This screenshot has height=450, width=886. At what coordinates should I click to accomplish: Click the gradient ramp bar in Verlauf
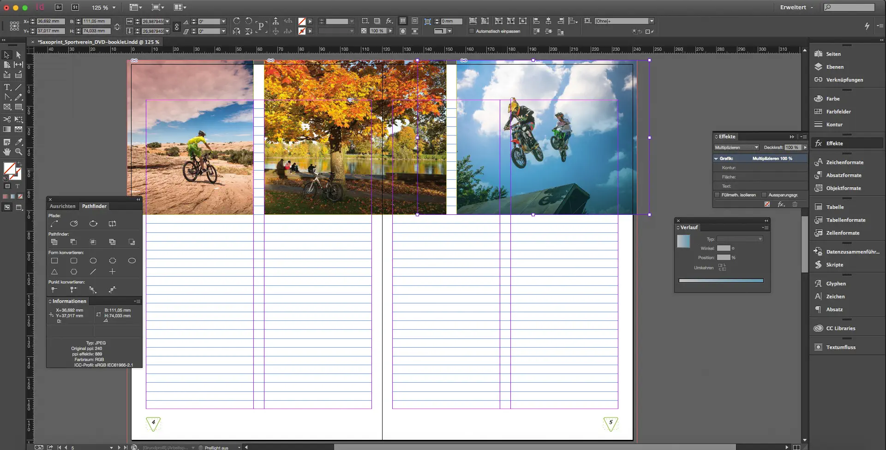pos(721,280)
